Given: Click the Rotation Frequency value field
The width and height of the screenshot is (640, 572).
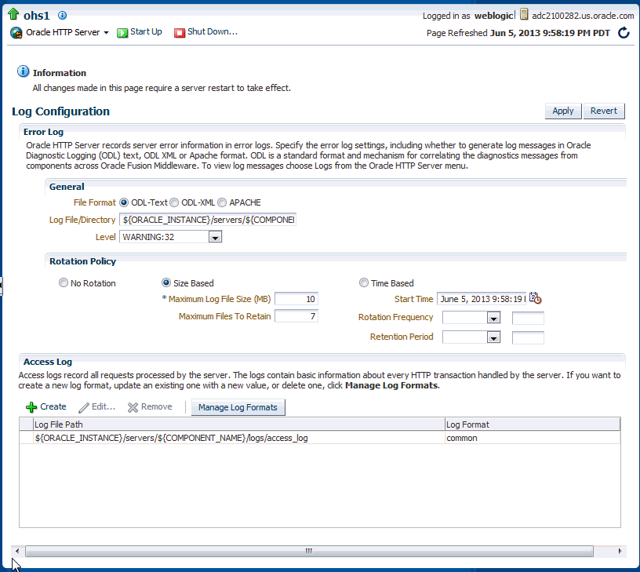Looking at the screenshot, I should 528,318.
